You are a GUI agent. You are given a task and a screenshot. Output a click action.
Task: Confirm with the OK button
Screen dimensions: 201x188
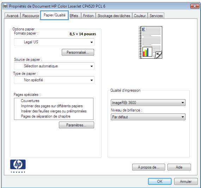pos(160,181)
